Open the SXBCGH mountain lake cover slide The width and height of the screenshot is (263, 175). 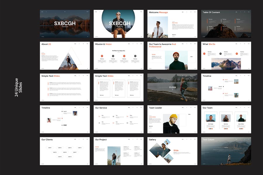[x=65, y=24]
